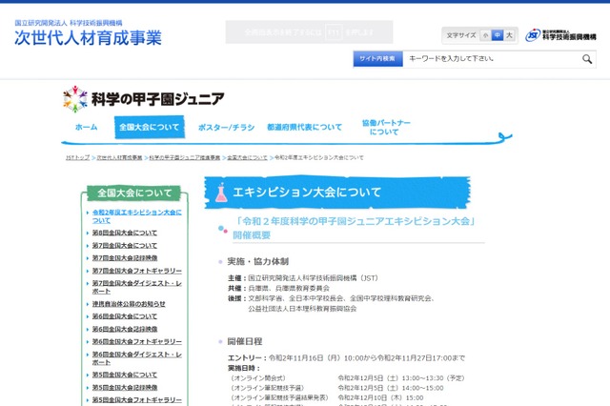This screenshot has height=406, width=610.
Task: Set text size to 小
Action: click(x=485, y=35)
